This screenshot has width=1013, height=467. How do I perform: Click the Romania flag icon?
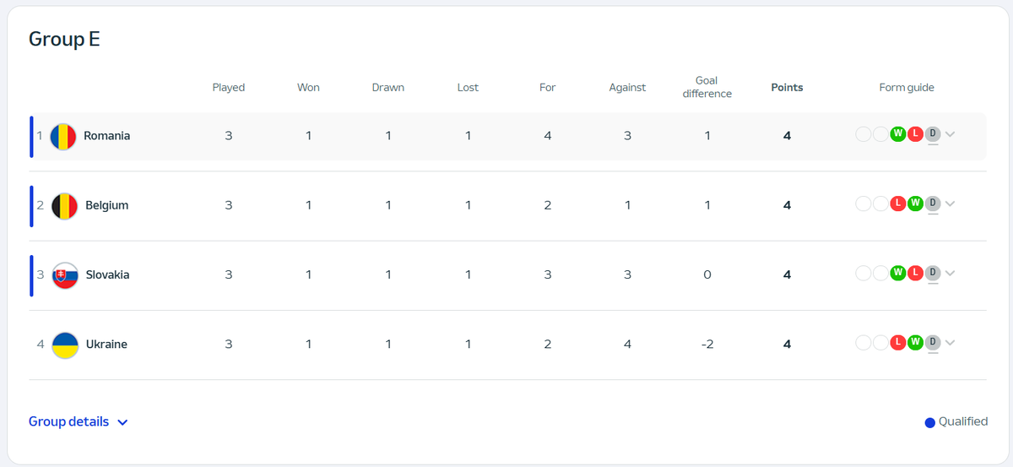pos(63,136)
